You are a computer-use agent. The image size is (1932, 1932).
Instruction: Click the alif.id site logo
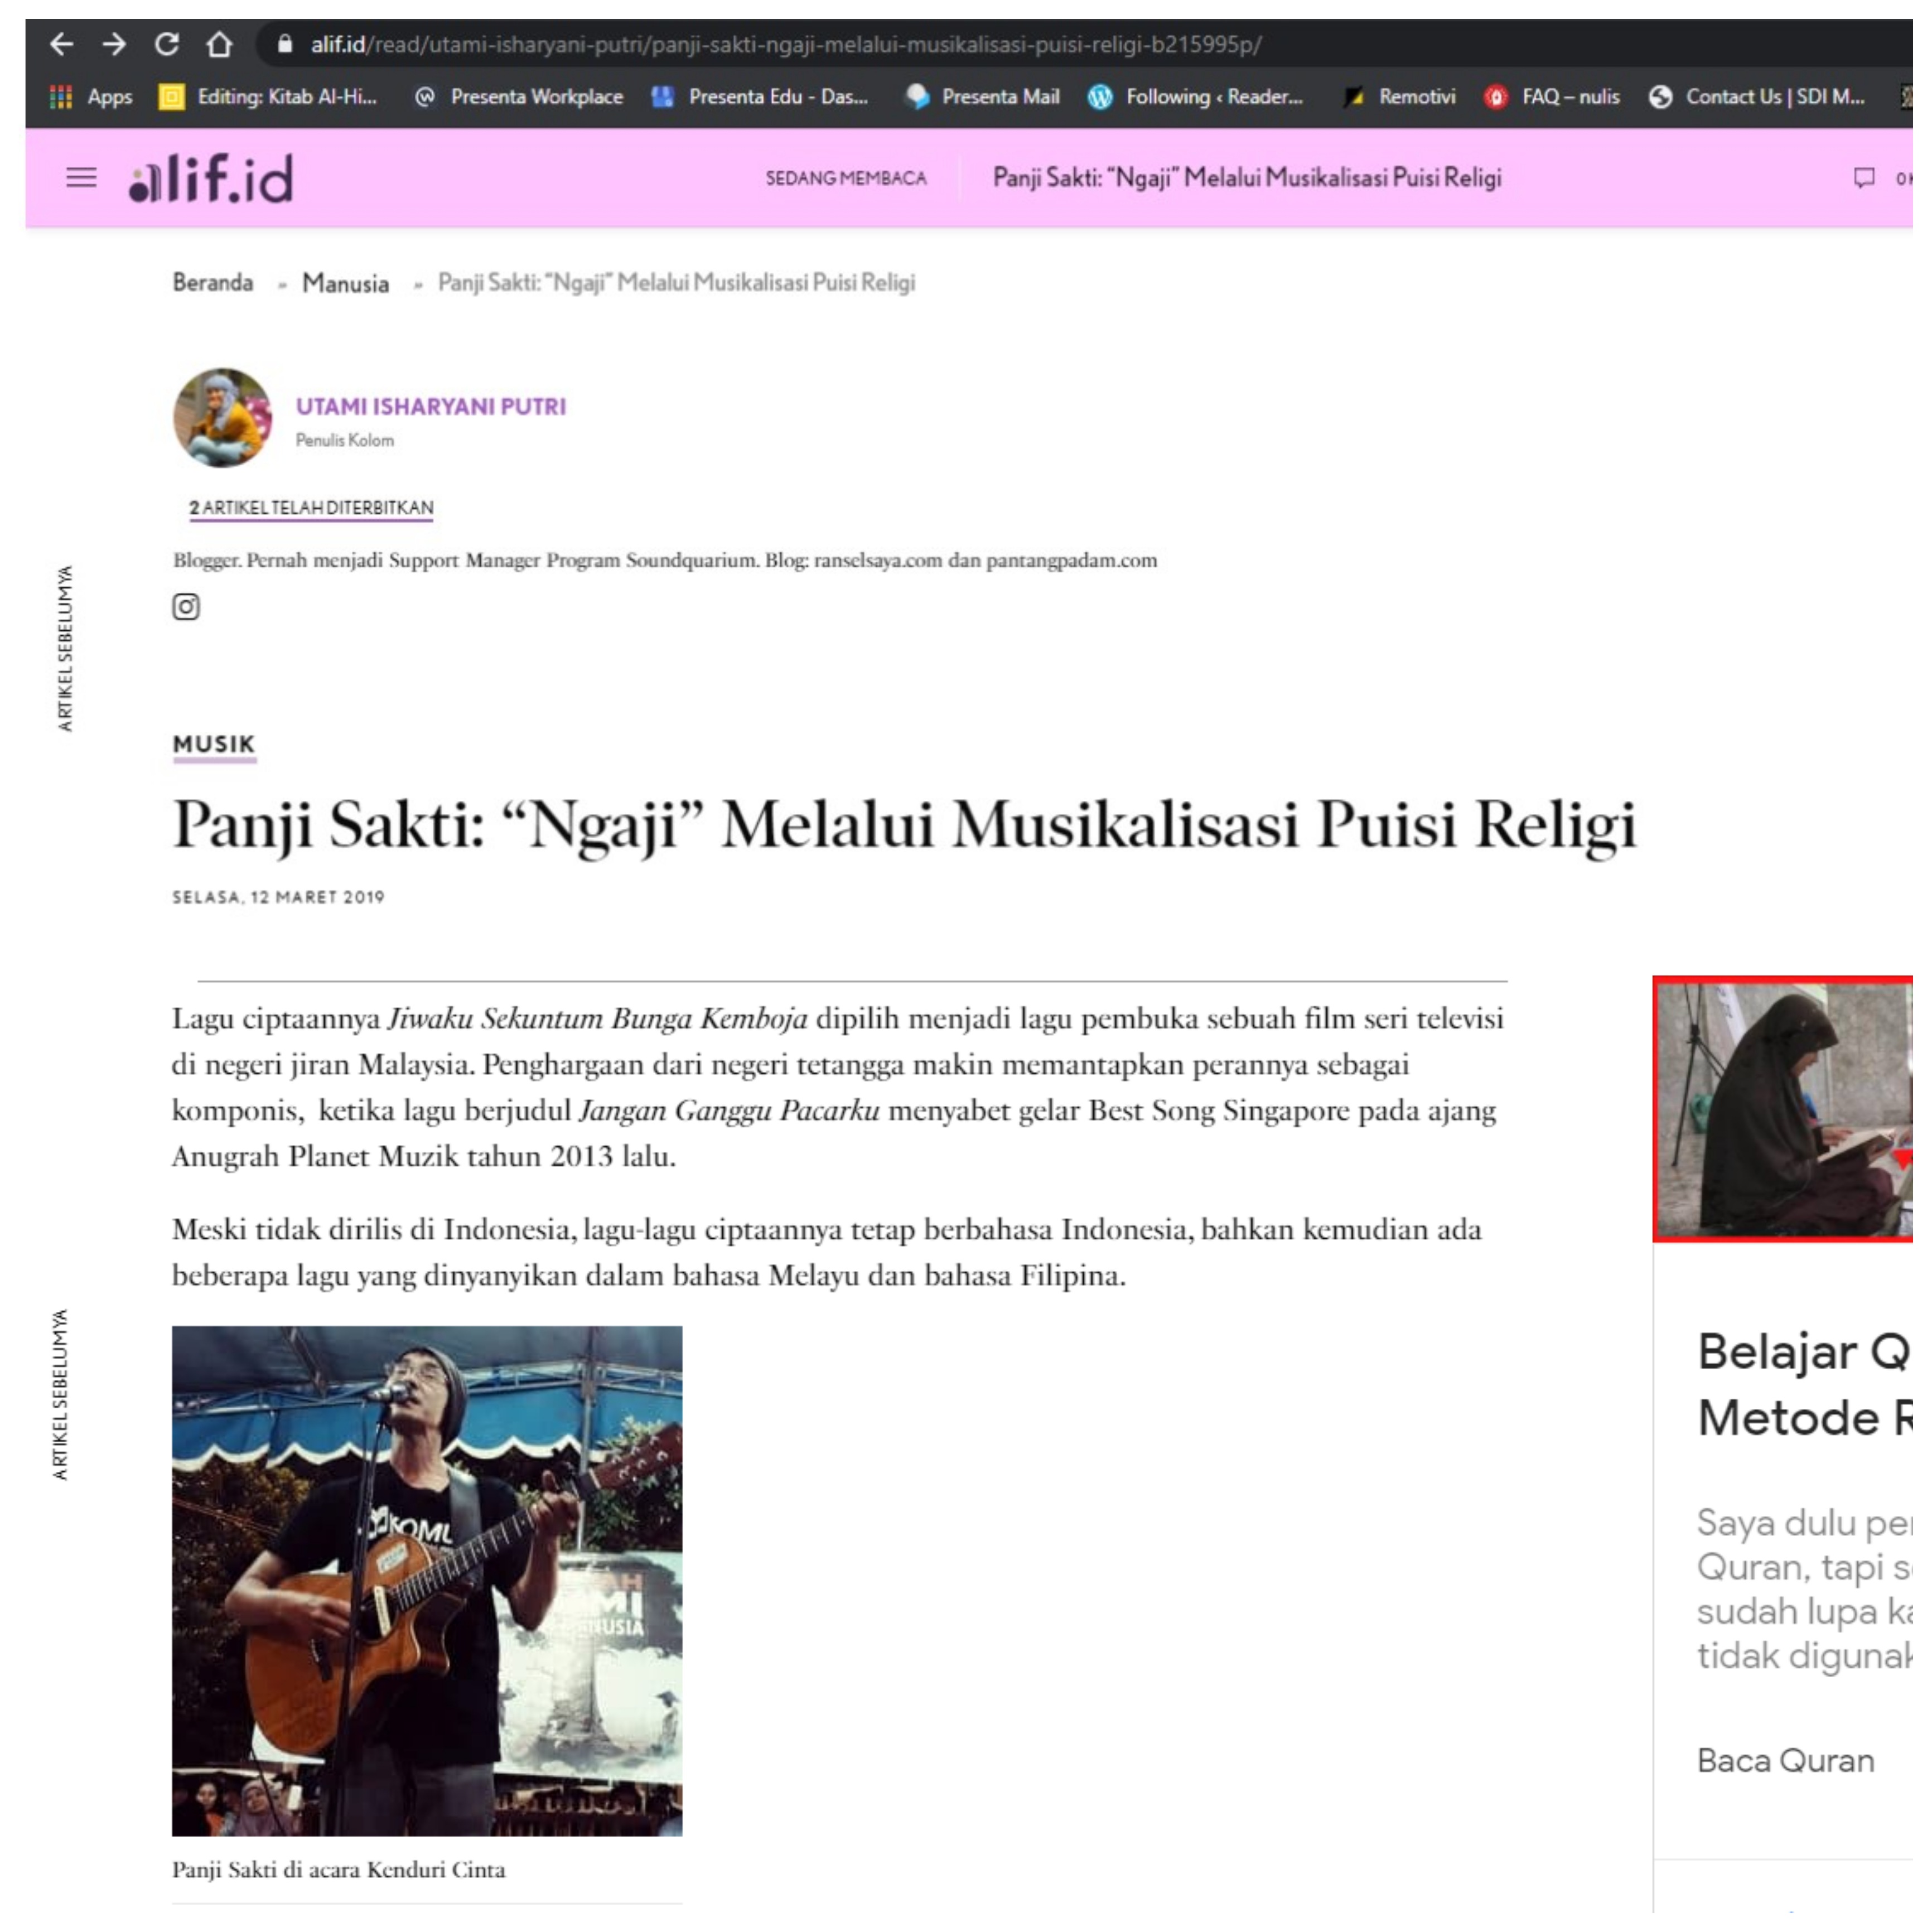(x=211, y=178)
